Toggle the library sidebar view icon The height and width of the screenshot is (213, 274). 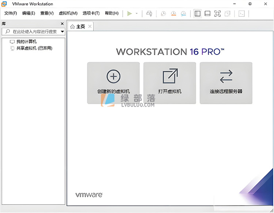pos(197,14)
